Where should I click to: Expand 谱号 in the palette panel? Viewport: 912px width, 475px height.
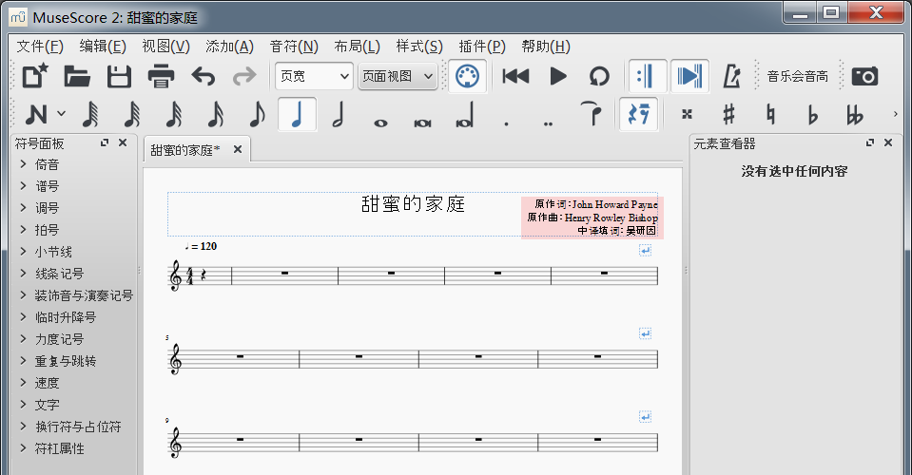tap(48, 186)
